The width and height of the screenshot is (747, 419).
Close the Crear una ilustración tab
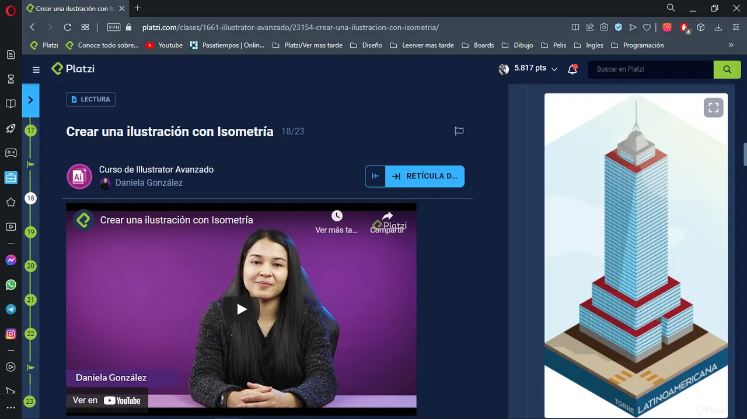tap(121, 9)
